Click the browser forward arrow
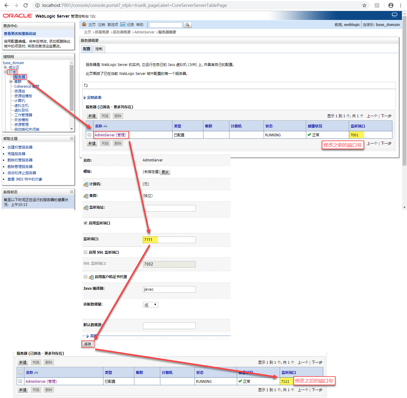Screen dimensions: 407x398 (x=16, y=5)
